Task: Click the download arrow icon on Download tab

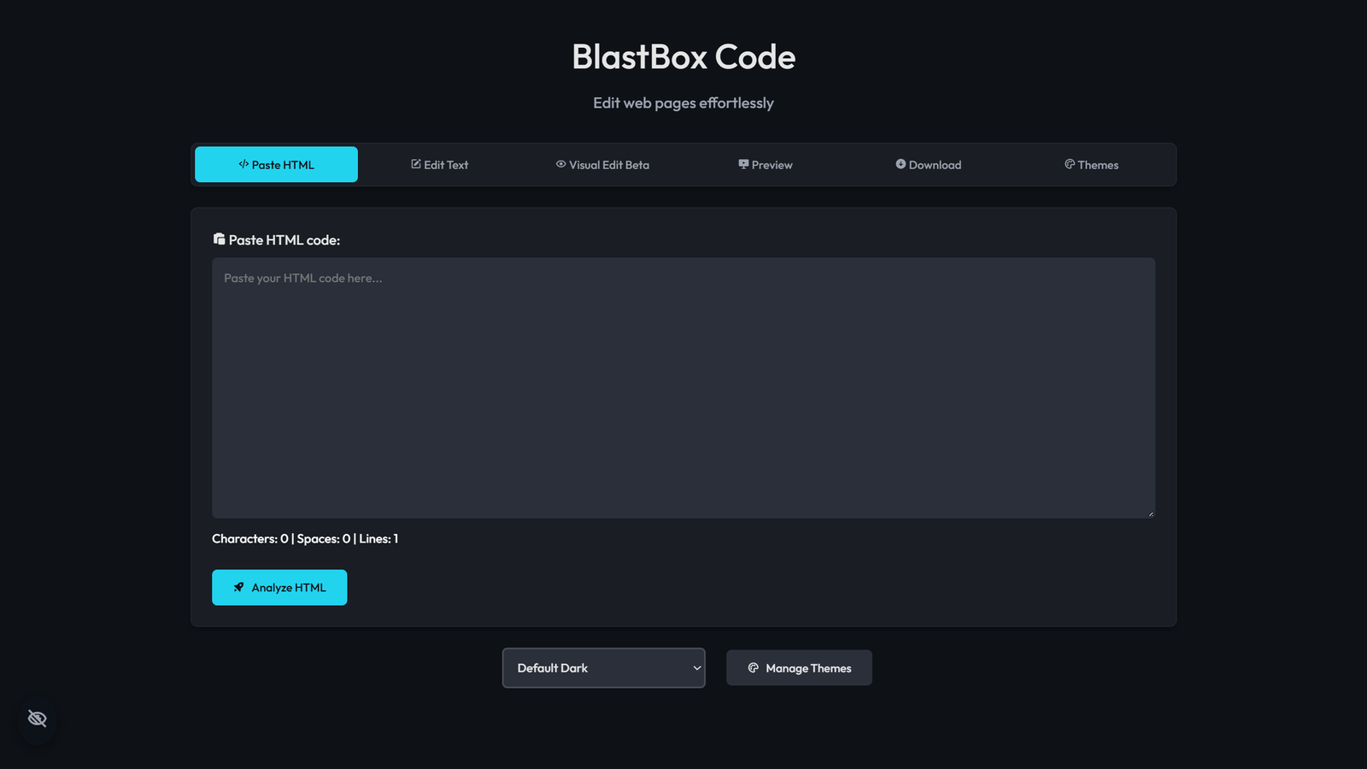Action: pos(900,164)
